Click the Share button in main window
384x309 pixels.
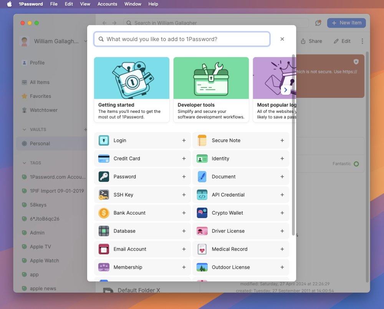[311, 41]
